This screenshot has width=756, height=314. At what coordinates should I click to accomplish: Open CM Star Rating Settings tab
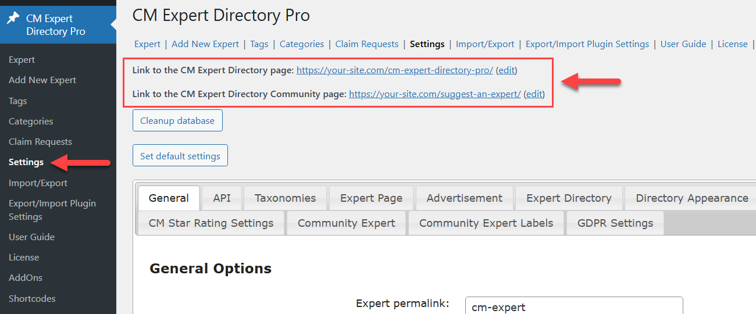click(211, 223)
